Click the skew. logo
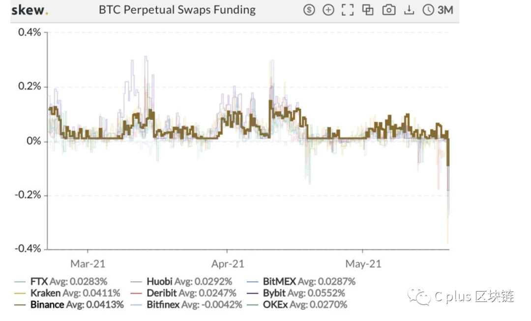 coord(30,10)
